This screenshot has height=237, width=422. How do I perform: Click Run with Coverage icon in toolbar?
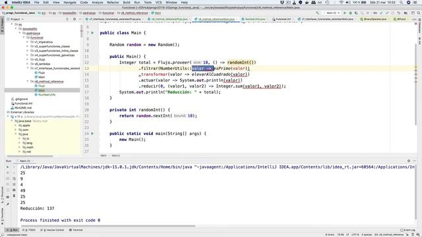(356, 13)
